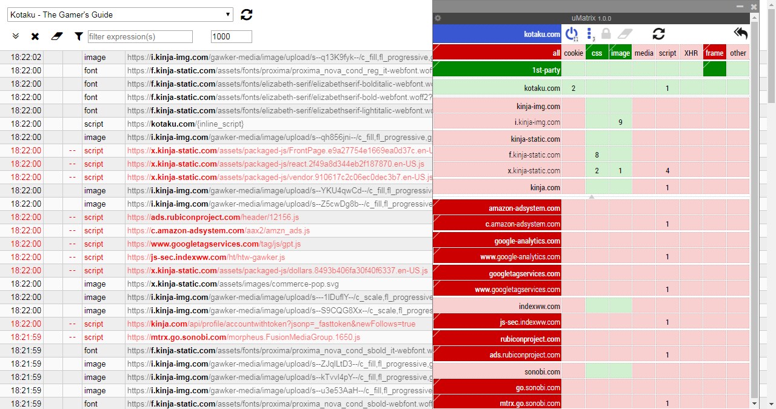776x409 pixels.
Task: Click kotaku.com cookie cell showing 2
Action: tap(574, 88)
